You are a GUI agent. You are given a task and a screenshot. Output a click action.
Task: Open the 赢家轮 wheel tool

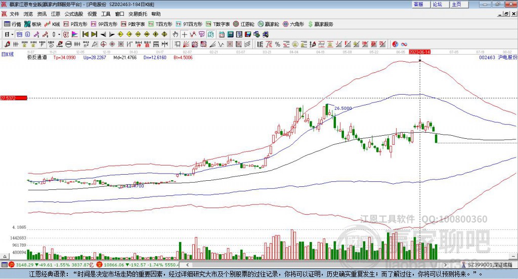tap(268, 24)
